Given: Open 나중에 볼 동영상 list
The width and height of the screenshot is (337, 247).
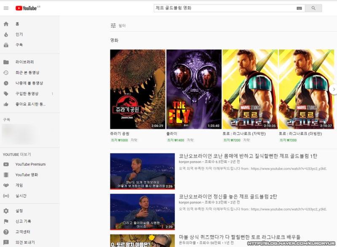Looking at the screenshot, I should [29, 83].
